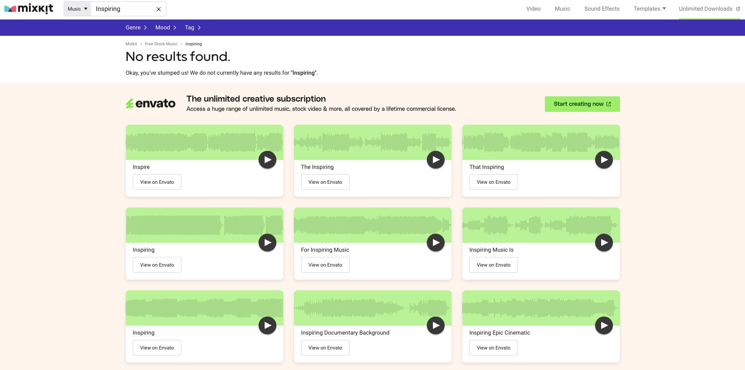The width and height of the screenshot is (745, 370).
Task: Open the Music search category dropdown
Action: pos(78,9)
